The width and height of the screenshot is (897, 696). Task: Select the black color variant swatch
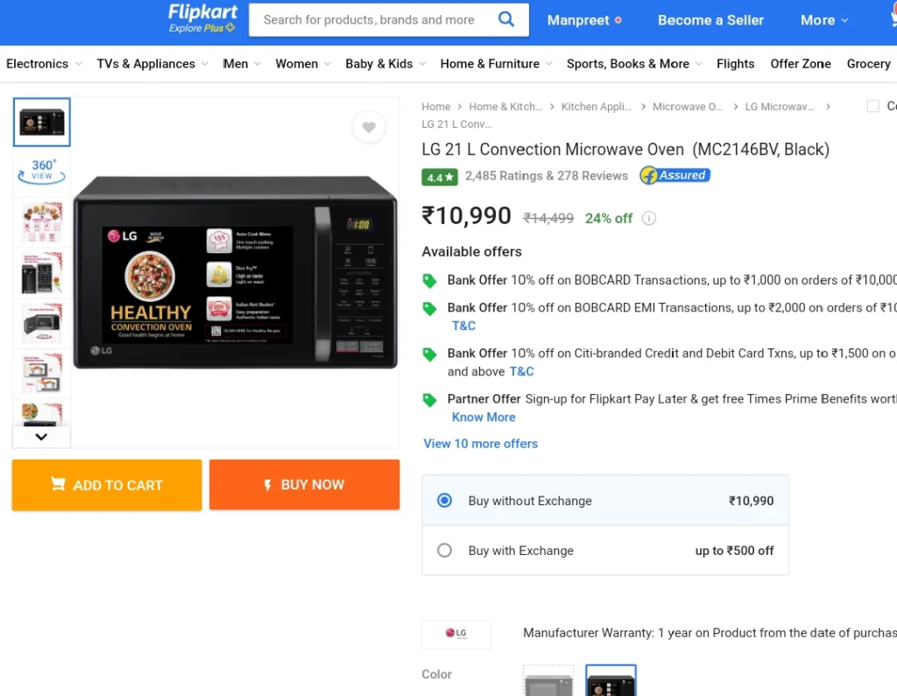(x=611, y=680)
